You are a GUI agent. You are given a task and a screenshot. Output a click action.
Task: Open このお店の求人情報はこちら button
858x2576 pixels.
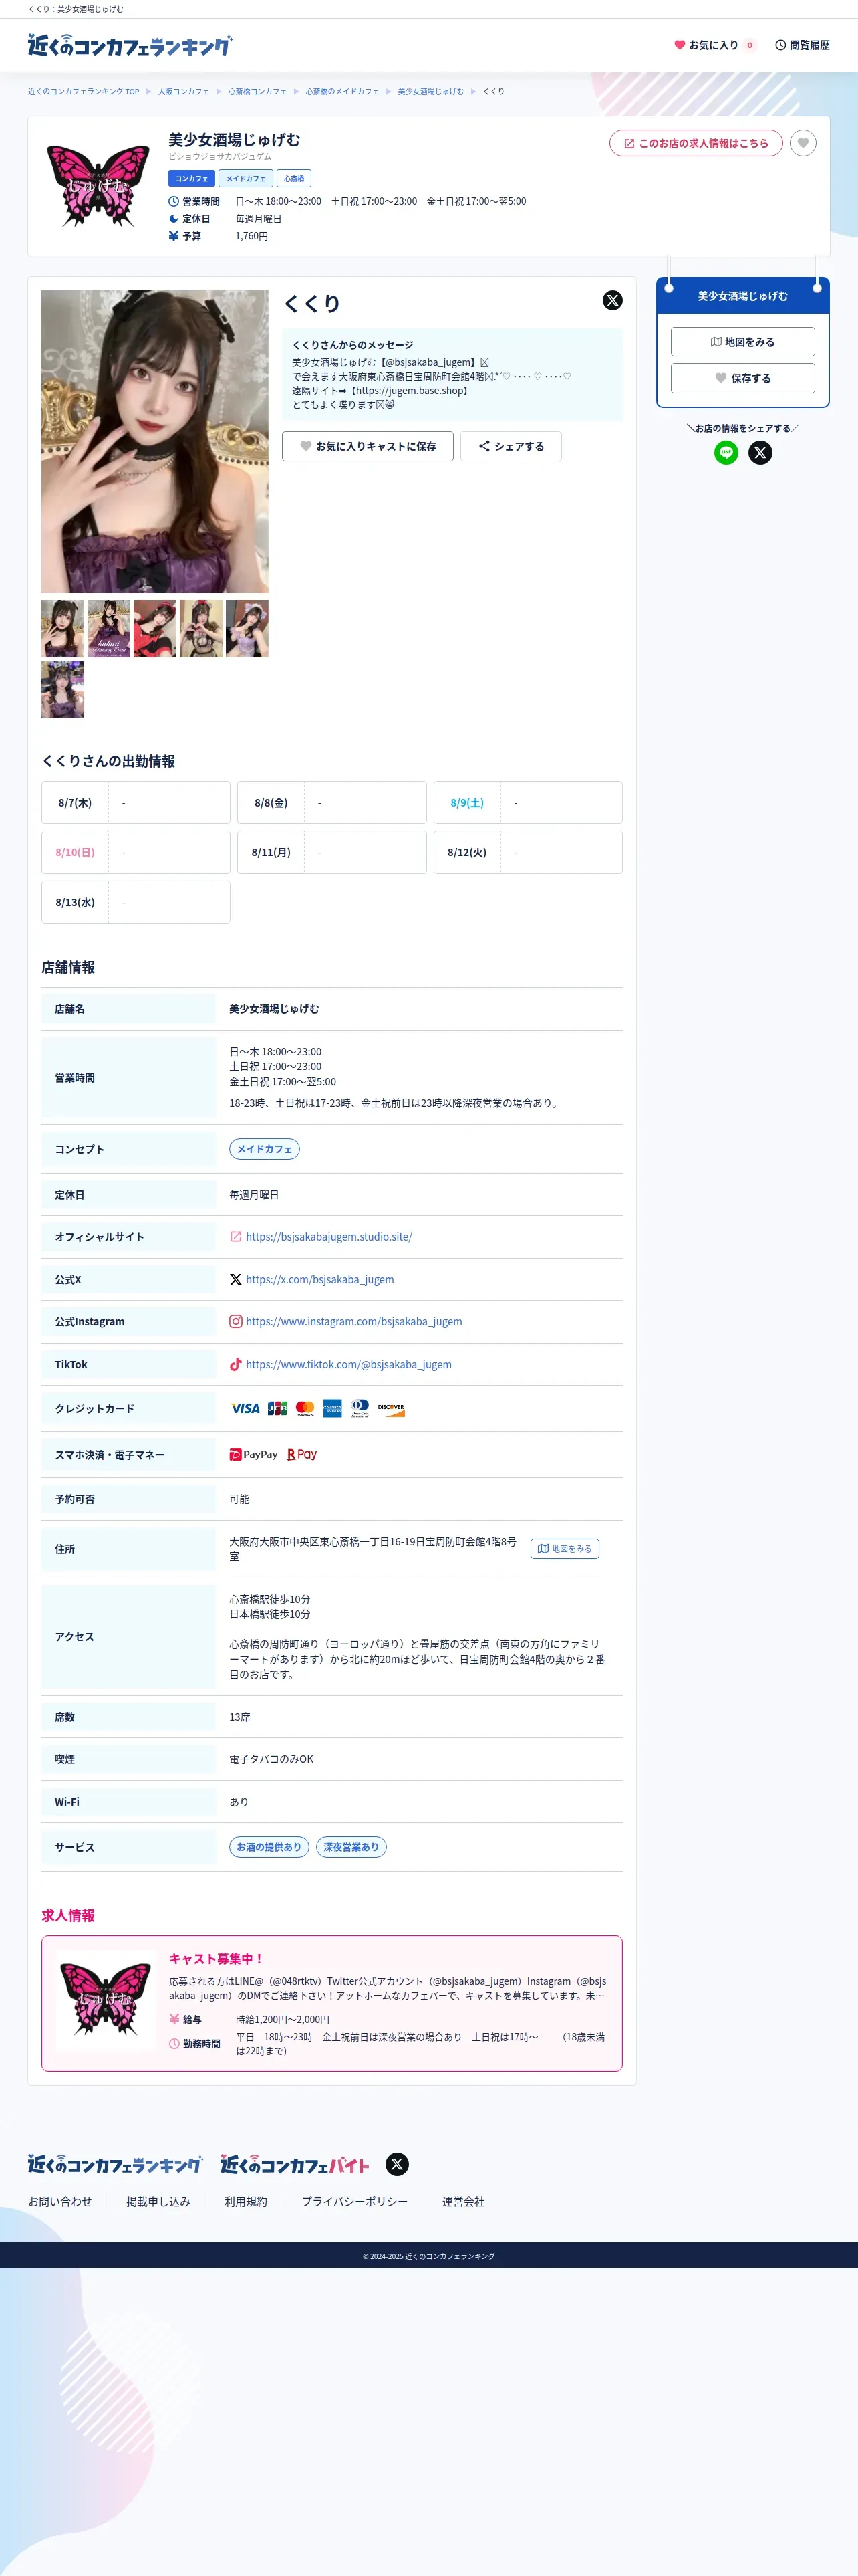[696, 143]
